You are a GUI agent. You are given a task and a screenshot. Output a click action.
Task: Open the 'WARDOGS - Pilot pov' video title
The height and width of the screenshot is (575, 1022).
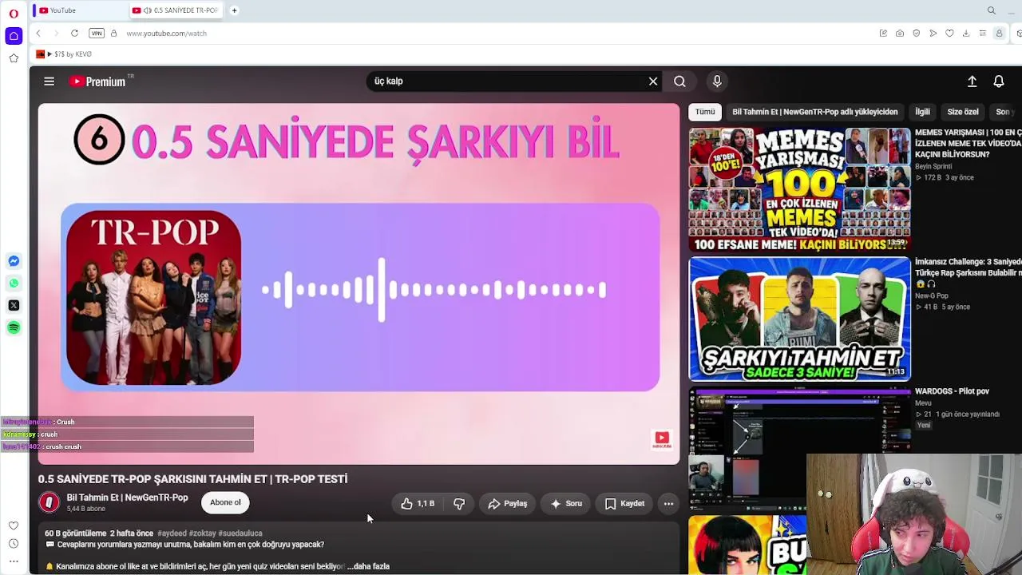coord(952,391)
